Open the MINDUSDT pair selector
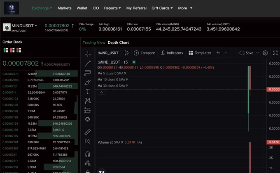This screenshot has height=173, width=280. pos(24,26)
